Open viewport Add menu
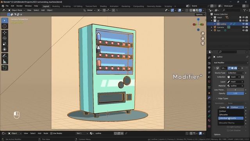Viewport: 250px width, 141px height. click(x=43, y=10)
